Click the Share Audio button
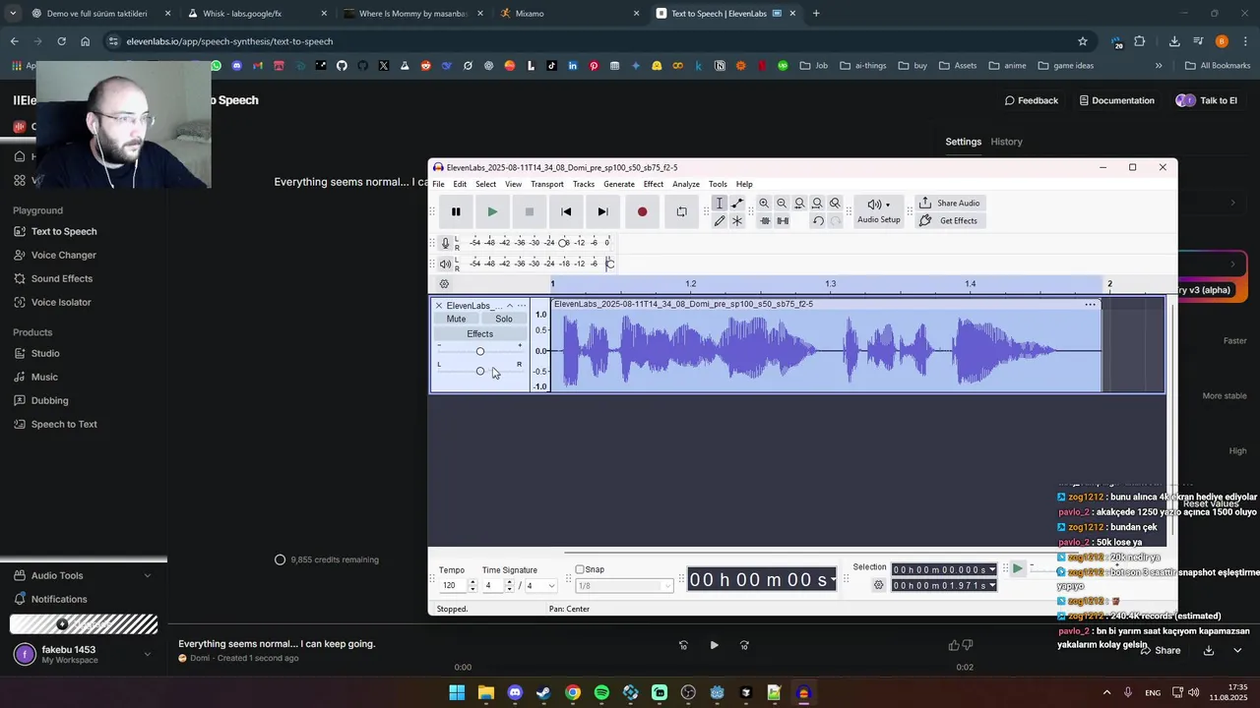This screenshot has height=708, width=1260. coord(950,203)
